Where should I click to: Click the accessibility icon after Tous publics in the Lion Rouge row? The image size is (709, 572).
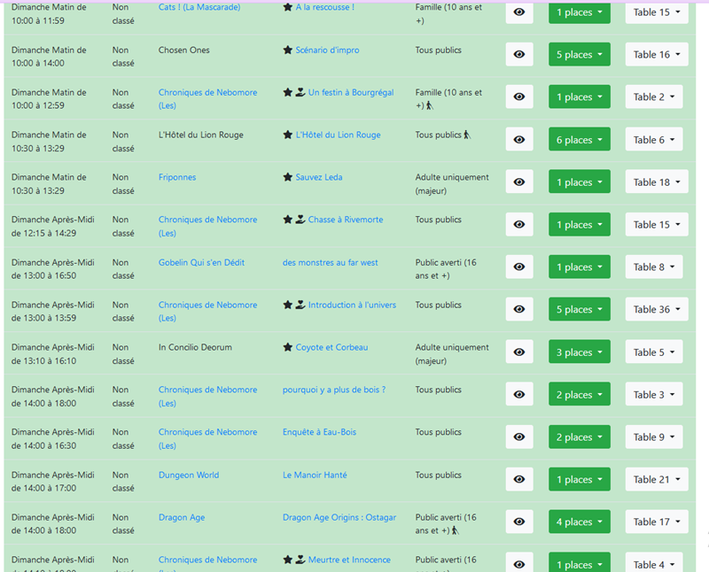click(x=467, y=135)
